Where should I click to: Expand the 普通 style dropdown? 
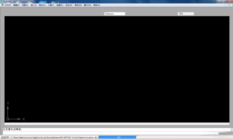coord(186,14)
